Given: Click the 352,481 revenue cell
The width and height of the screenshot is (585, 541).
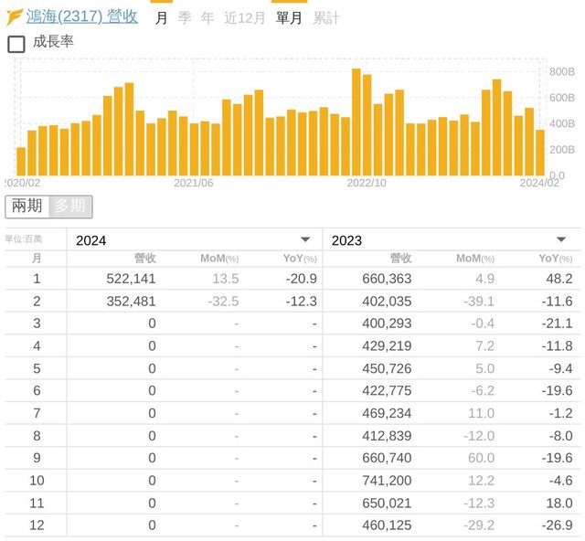Looking at the screenshot, I should click(x=131, y=302).
